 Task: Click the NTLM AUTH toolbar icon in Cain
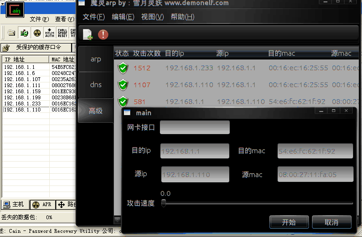pos(50,33)
